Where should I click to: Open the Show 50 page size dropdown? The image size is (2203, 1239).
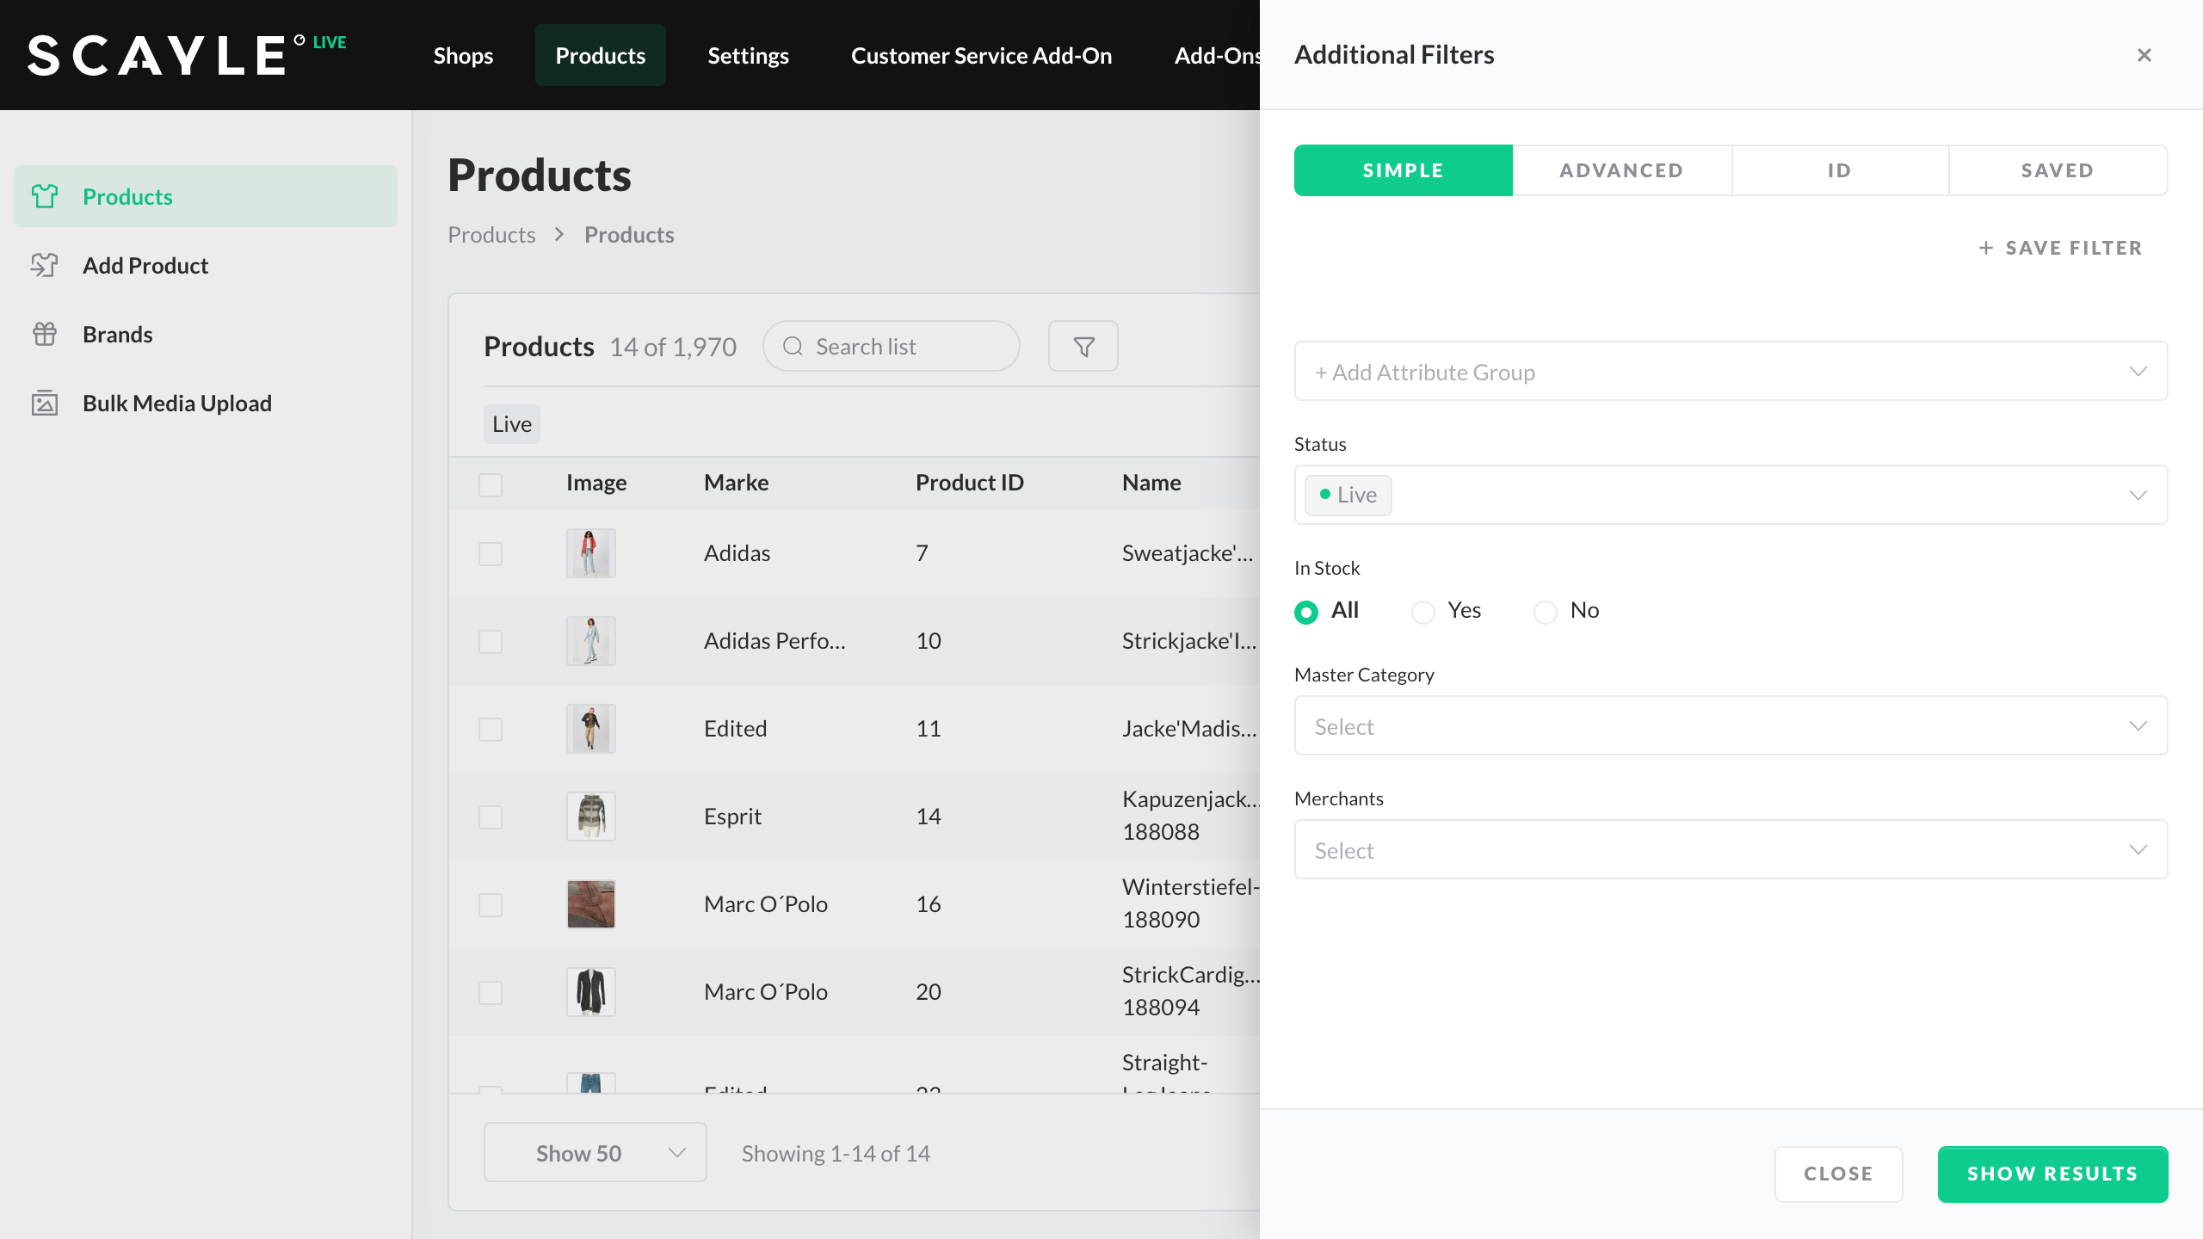595,1153
